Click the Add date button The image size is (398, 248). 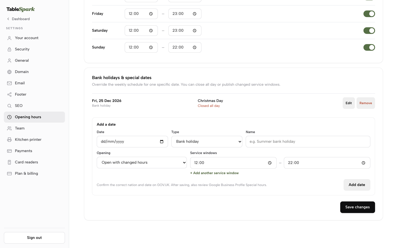pos(357,185)
